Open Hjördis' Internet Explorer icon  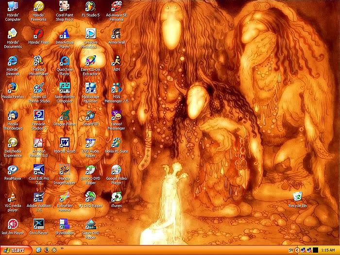pyautogui.click(x=13, y=61)
